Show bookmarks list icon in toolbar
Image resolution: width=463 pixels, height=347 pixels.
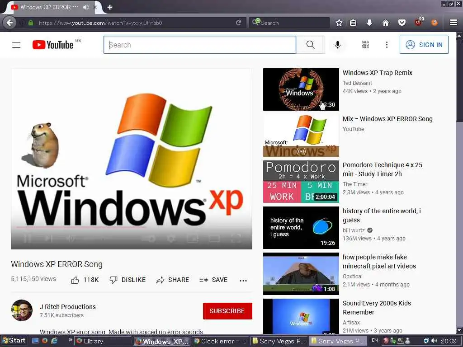(353, 23)
